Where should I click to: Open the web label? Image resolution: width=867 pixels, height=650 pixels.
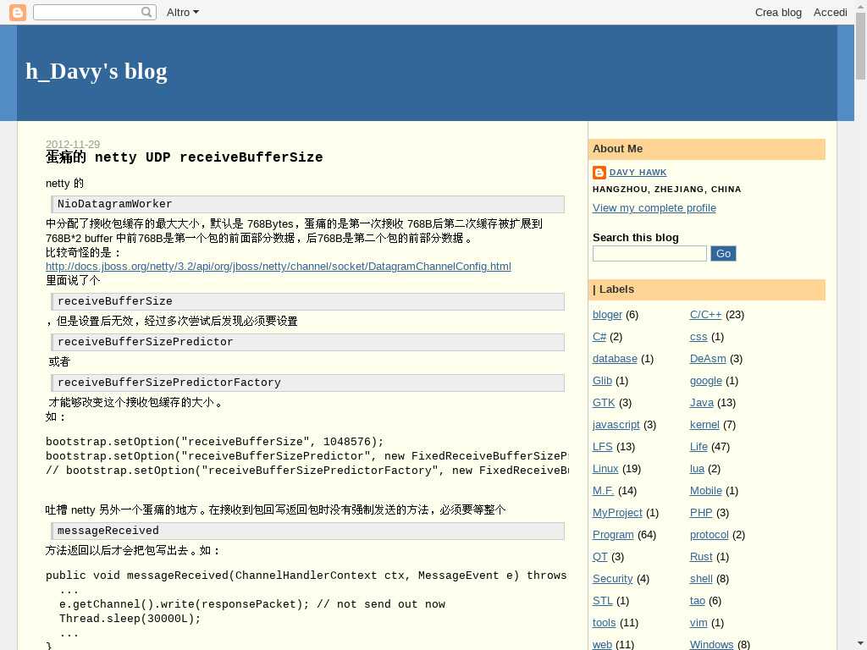602,644
